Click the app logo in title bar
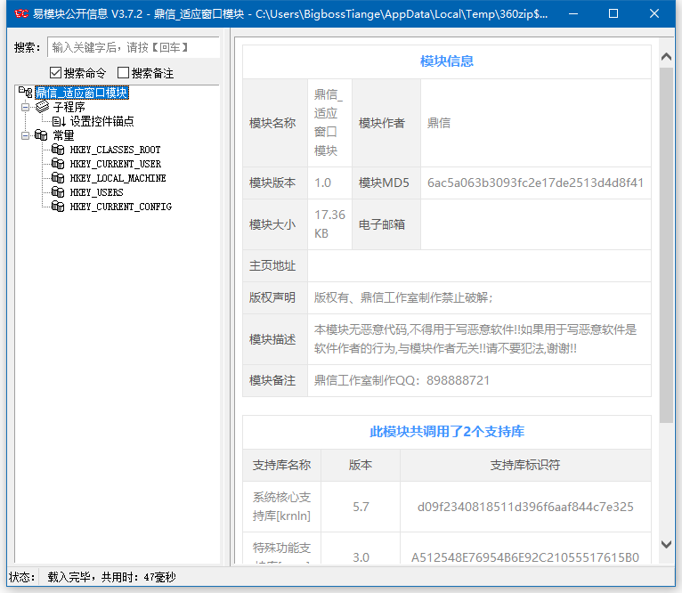Screen dimensions: 682x593 (21, 14)
